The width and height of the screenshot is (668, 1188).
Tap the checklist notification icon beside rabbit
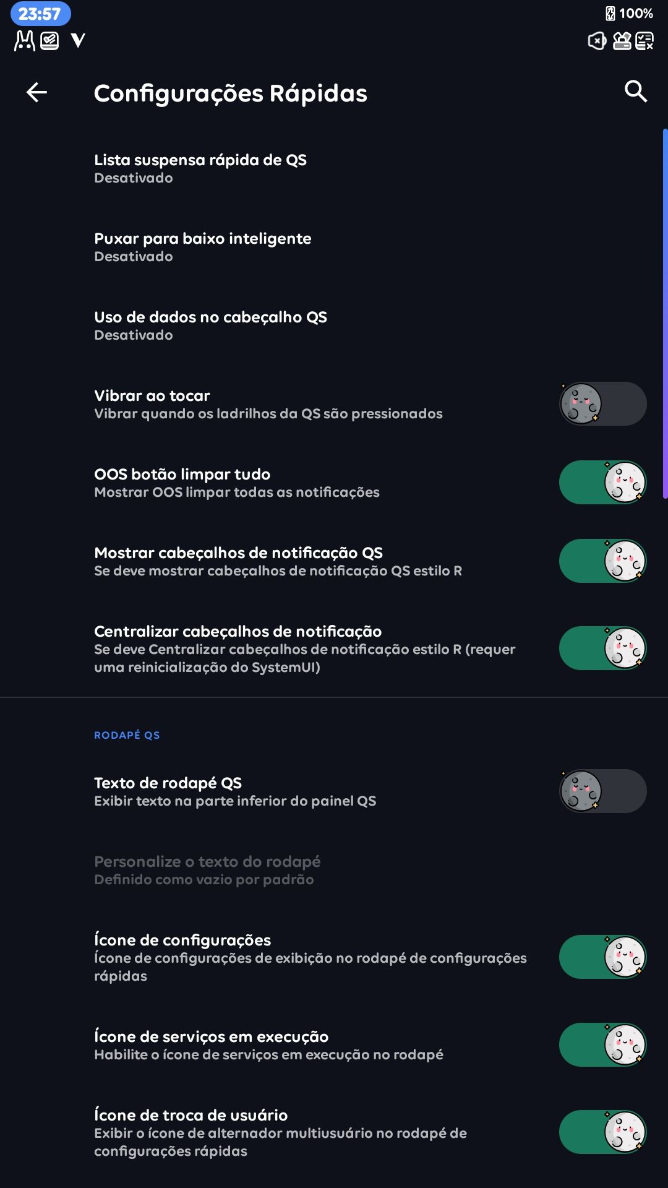[x=49, y=41]
